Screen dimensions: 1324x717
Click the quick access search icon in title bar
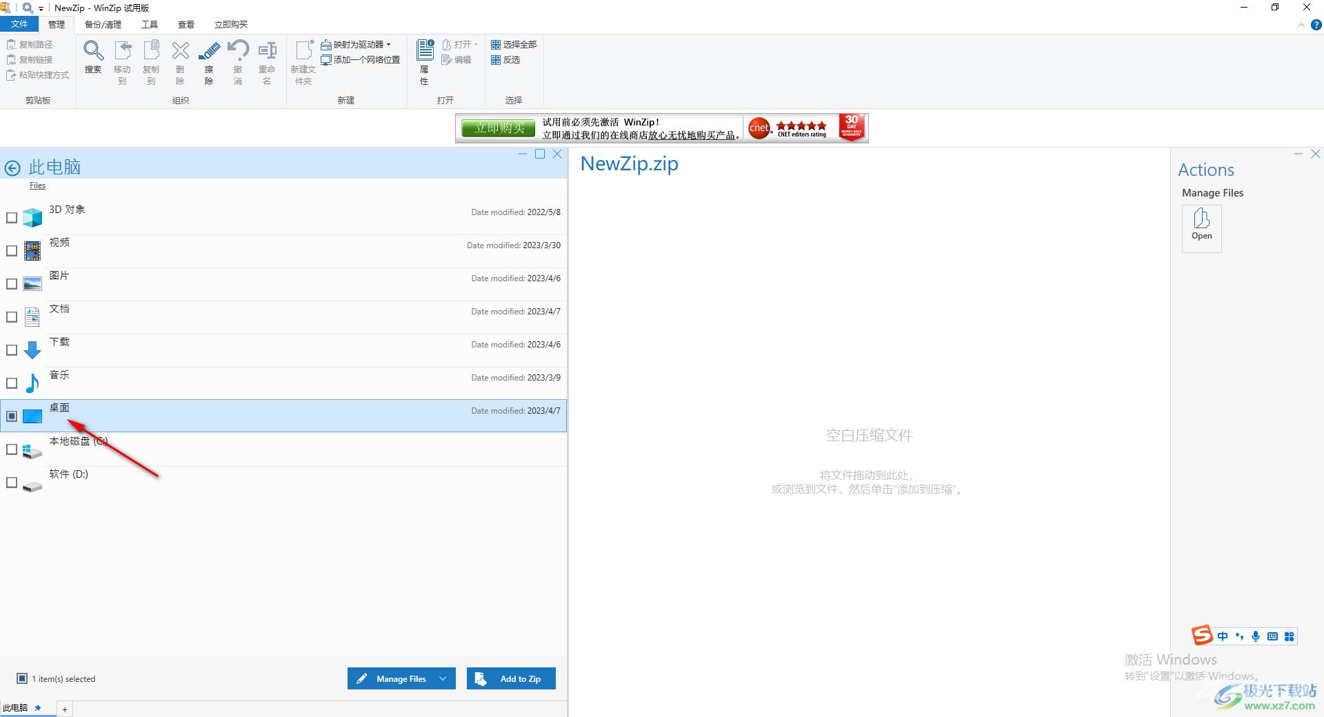[x=28, y=8]
